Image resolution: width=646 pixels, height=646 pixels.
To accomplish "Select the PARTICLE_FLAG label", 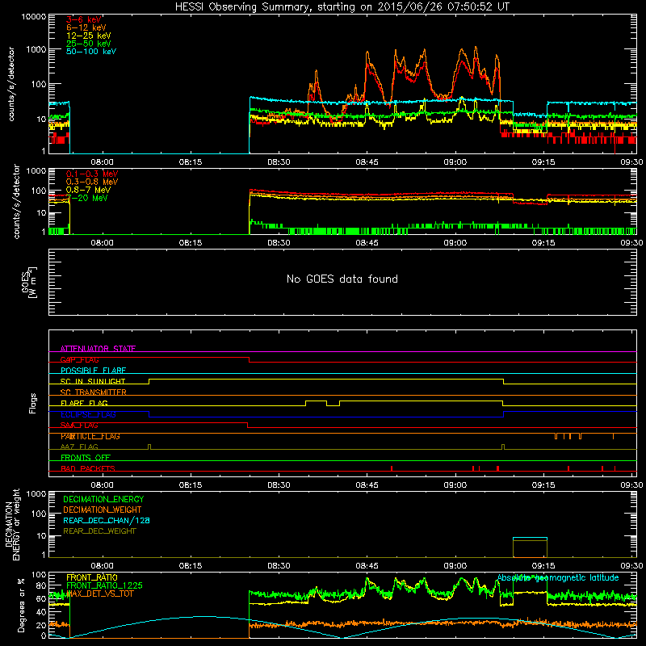I will [x=90, y=436].
